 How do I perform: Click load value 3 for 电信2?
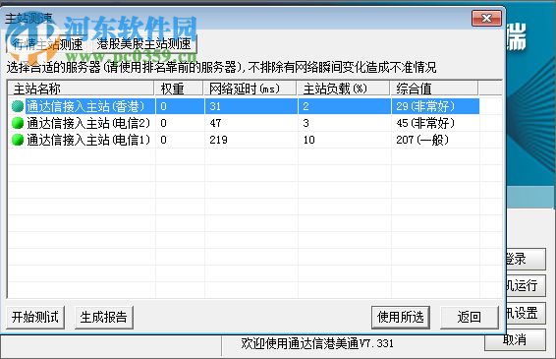tap(306, 123)
